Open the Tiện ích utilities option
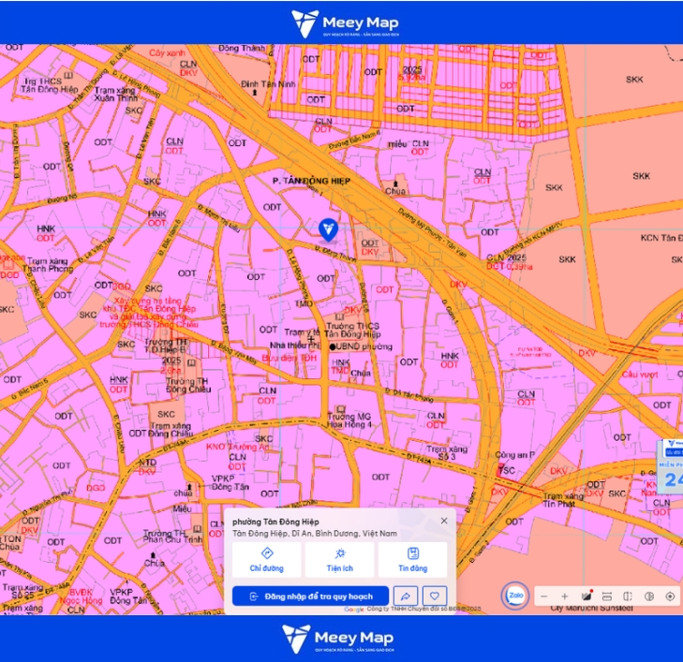Screen dimensions: 683x662 pos(340,560)
